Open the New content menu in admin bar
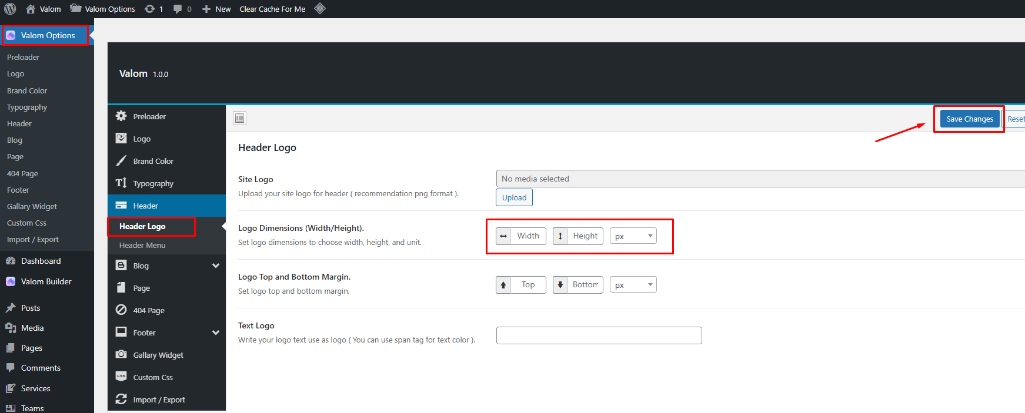This screenshot has width=1025, height=413. [x=216, y=9]
